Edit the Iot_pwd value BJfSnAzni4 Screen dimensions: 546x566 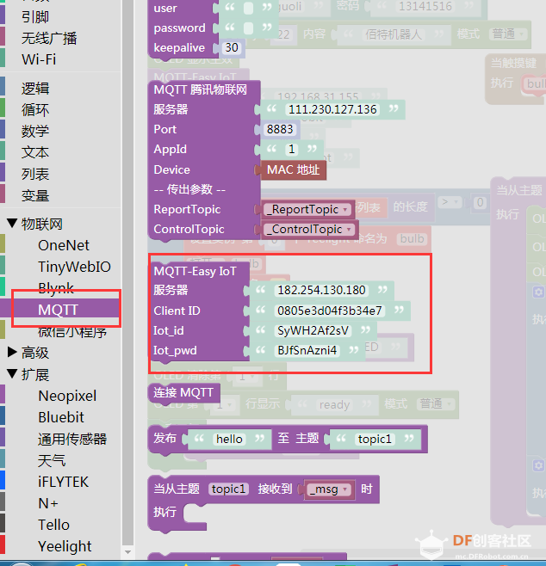(x=307, y=350)
